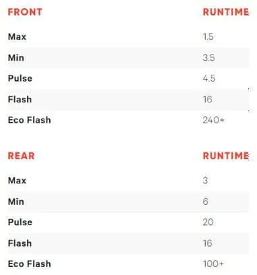The width and height of the screenshot is (257, 275).
Task: Click the RUNTIME header above rear modes
Action: click(226, 156)
